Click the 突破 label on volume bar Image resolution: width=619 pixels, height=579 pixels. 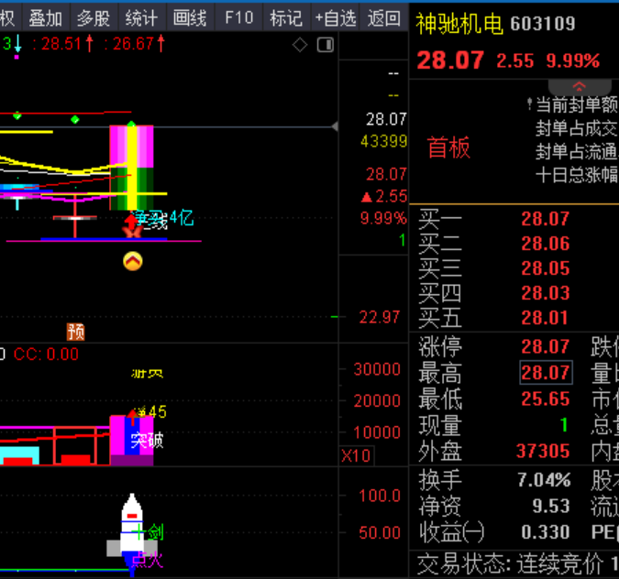coord(147,440)
